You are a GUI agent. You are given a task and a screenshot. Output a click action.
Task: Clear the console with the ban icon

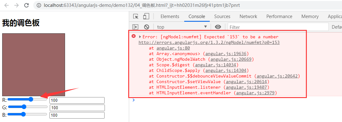pos(147,27)
